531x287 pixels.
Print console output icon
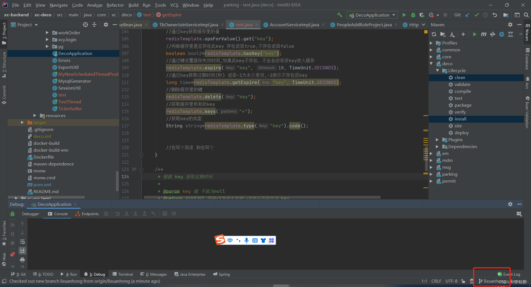(x=22, y=260)
